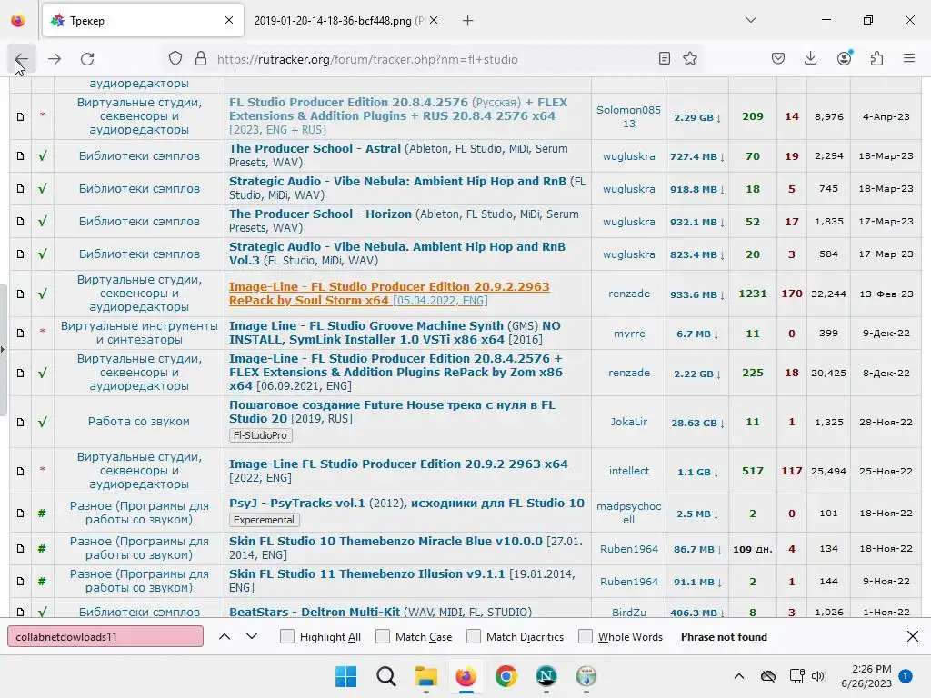Viewport: 931px width, 698px height.
Task: Download the 933.6 MB torrent
Action: [x=697, y=294]
